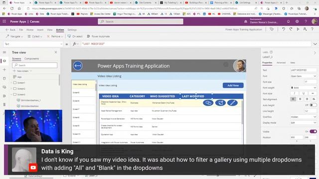Apply italic font style
The width and height of the screenshot is (319, 179).
click(x=295, y=93)
